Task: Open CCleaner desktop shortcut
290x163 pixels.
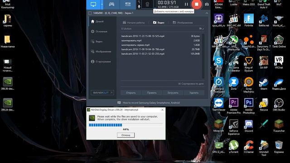Action: pos(249,147)
